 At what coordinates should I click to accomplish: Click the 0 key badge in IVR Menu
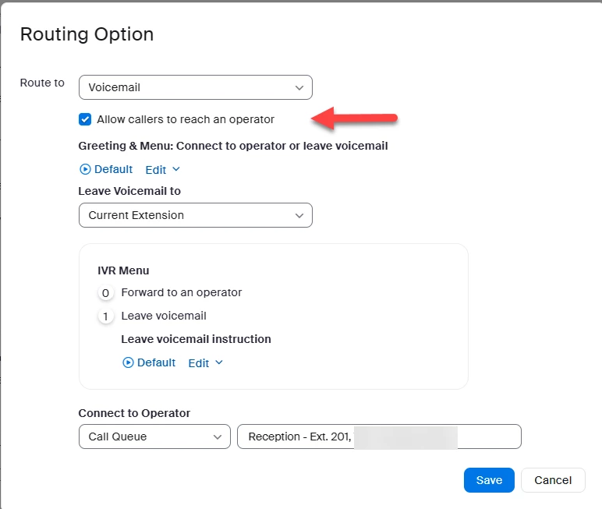point(105,293)
